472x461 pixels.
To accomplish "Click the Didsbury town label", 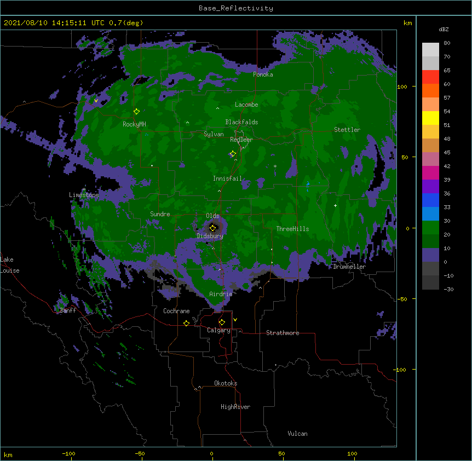I will (210, 236).
